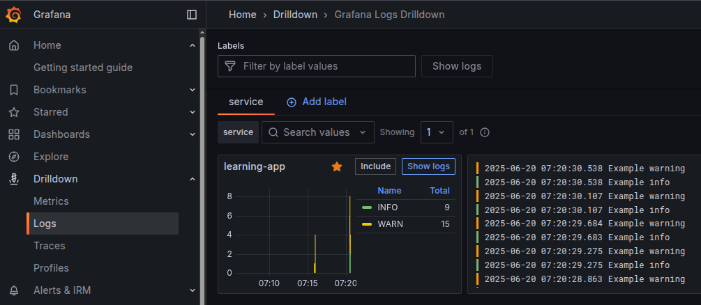
Task: Click the learning-app panel title
Action: pos(255,167)
